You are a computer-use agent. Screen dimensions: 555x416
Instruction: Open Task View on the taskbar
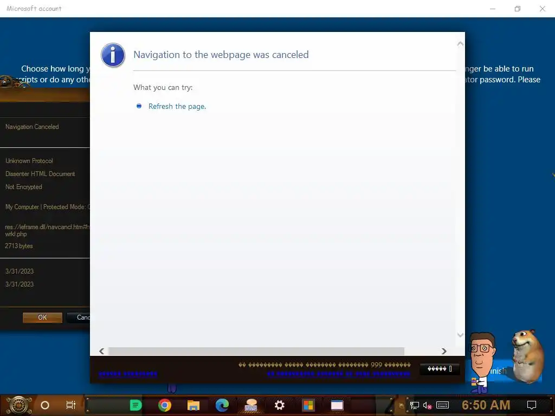click(71, 405)
